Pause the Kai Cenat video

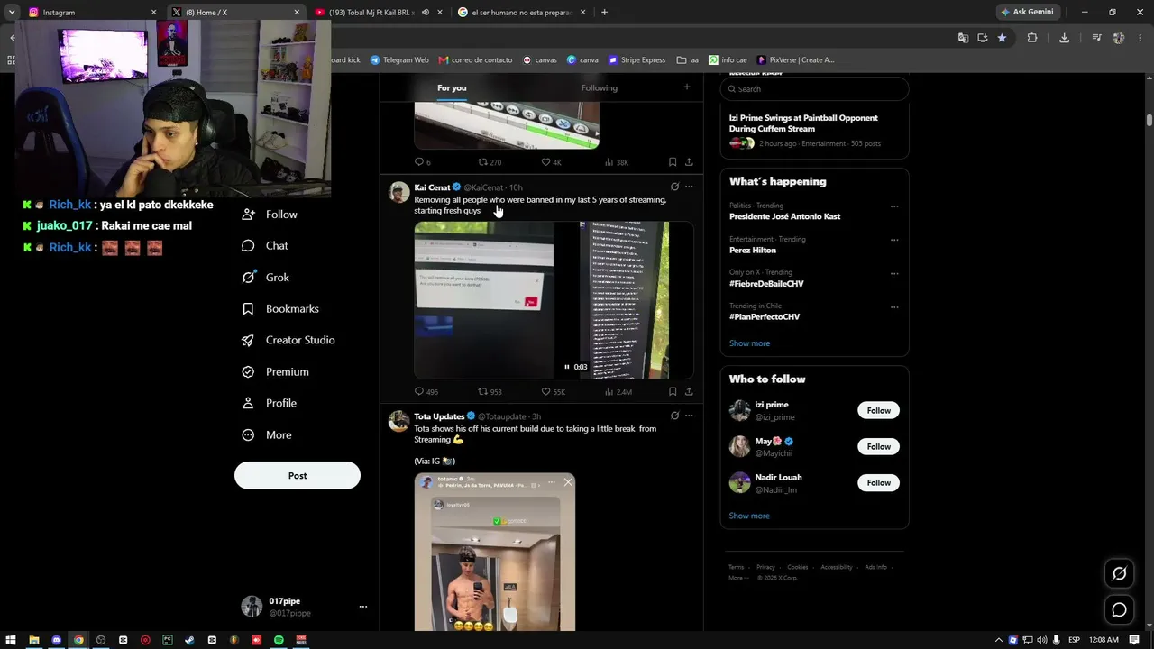(567, 367)
